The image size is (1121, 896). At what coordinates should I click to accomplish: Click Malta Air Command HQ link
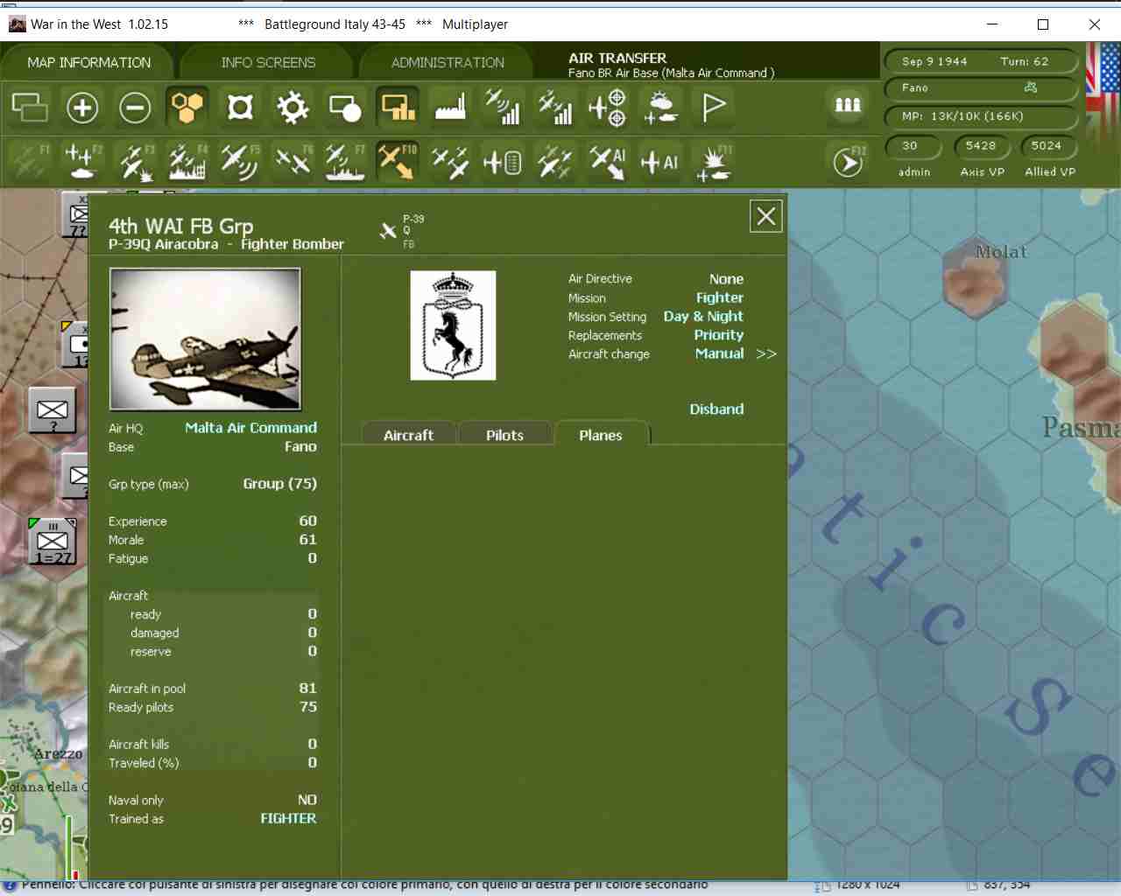pyautogui.click(x=251, y=428)
